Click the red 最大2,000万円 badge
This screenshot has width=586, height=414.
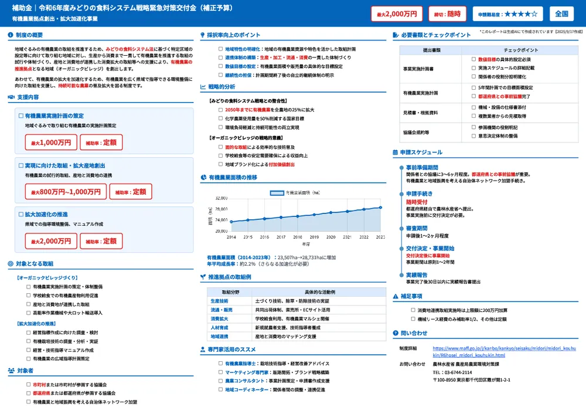[x=397, y=13]
